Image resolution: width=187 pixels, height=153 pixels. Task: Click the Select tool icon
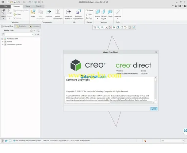click(x=3, y=12)
